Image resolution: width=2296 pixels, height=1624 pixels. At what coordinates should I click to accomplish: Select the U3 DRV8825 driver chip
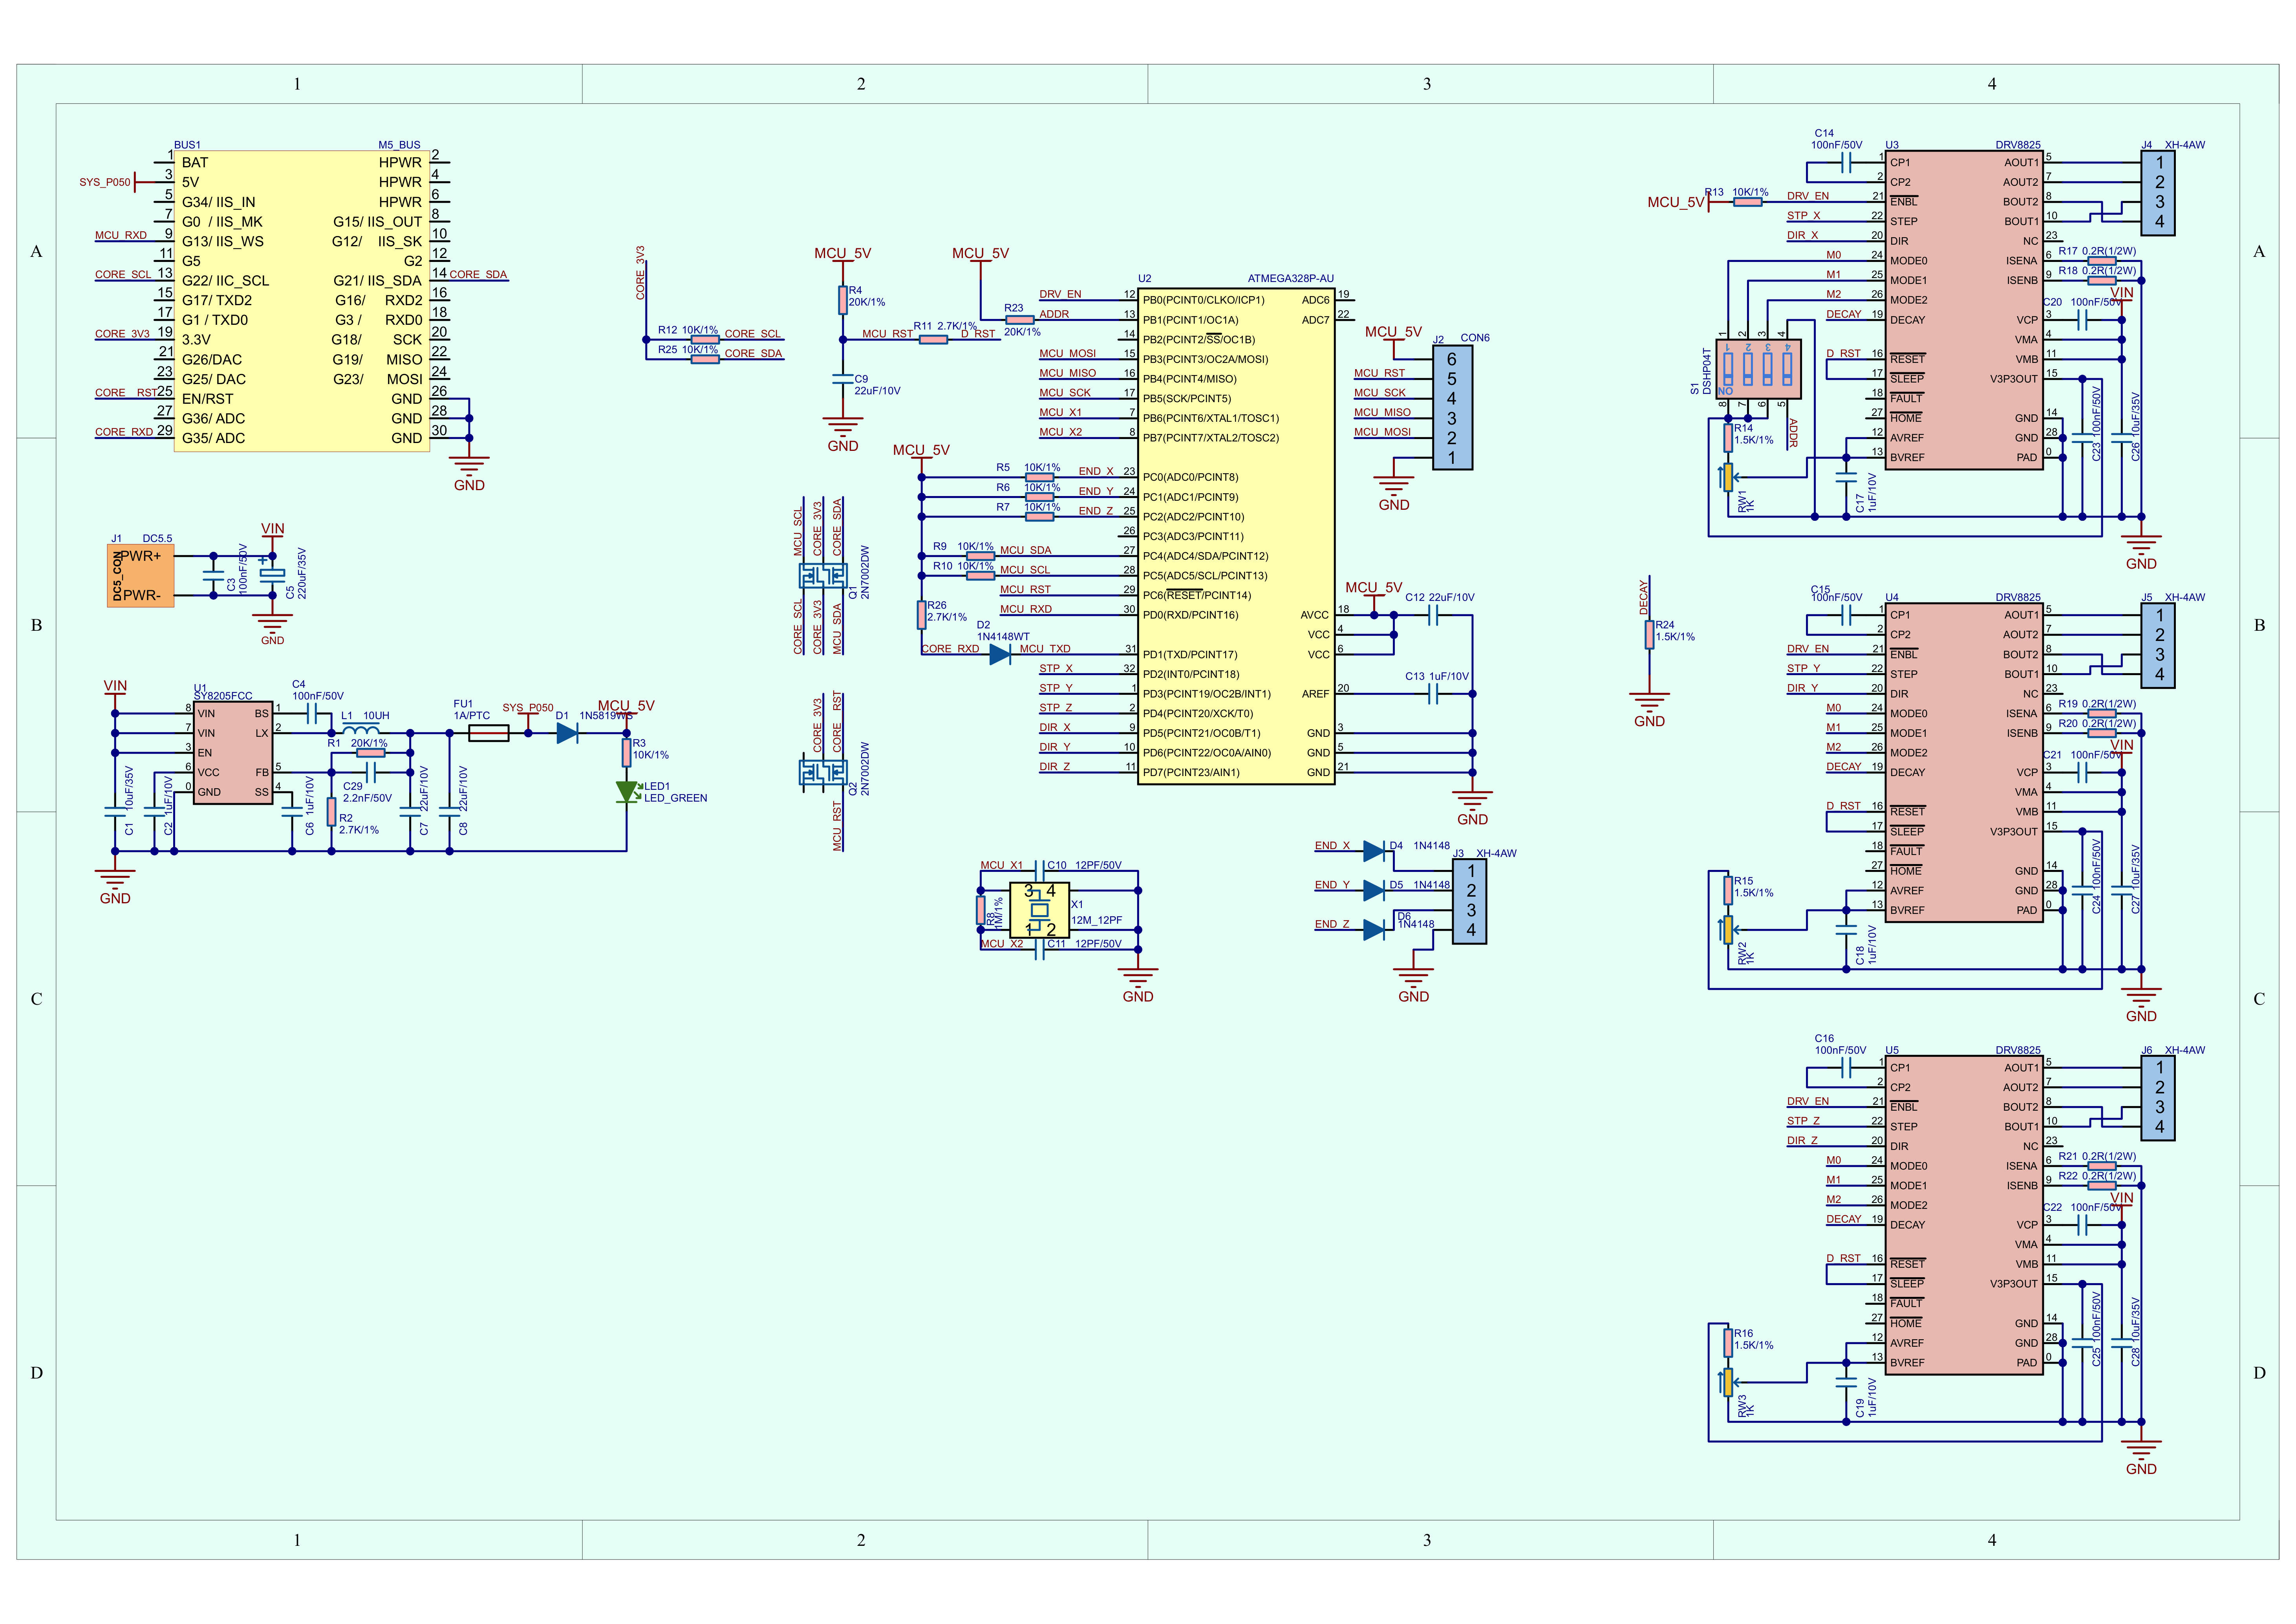(1964, 309)
